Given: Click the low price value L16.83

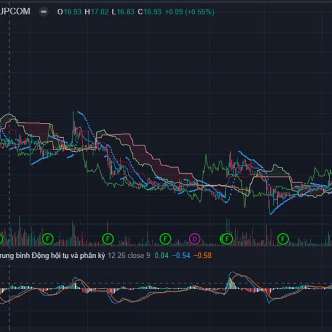Looking at the screenshot, I should (x=123, y=12).
